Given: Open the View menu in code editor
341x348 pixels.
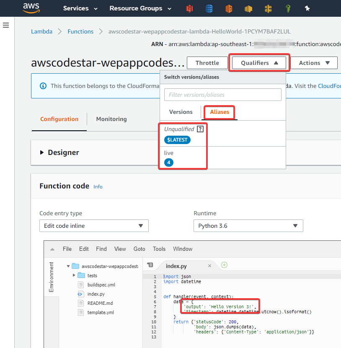Looking at the screenshot, I should click(x=120, y=249).
